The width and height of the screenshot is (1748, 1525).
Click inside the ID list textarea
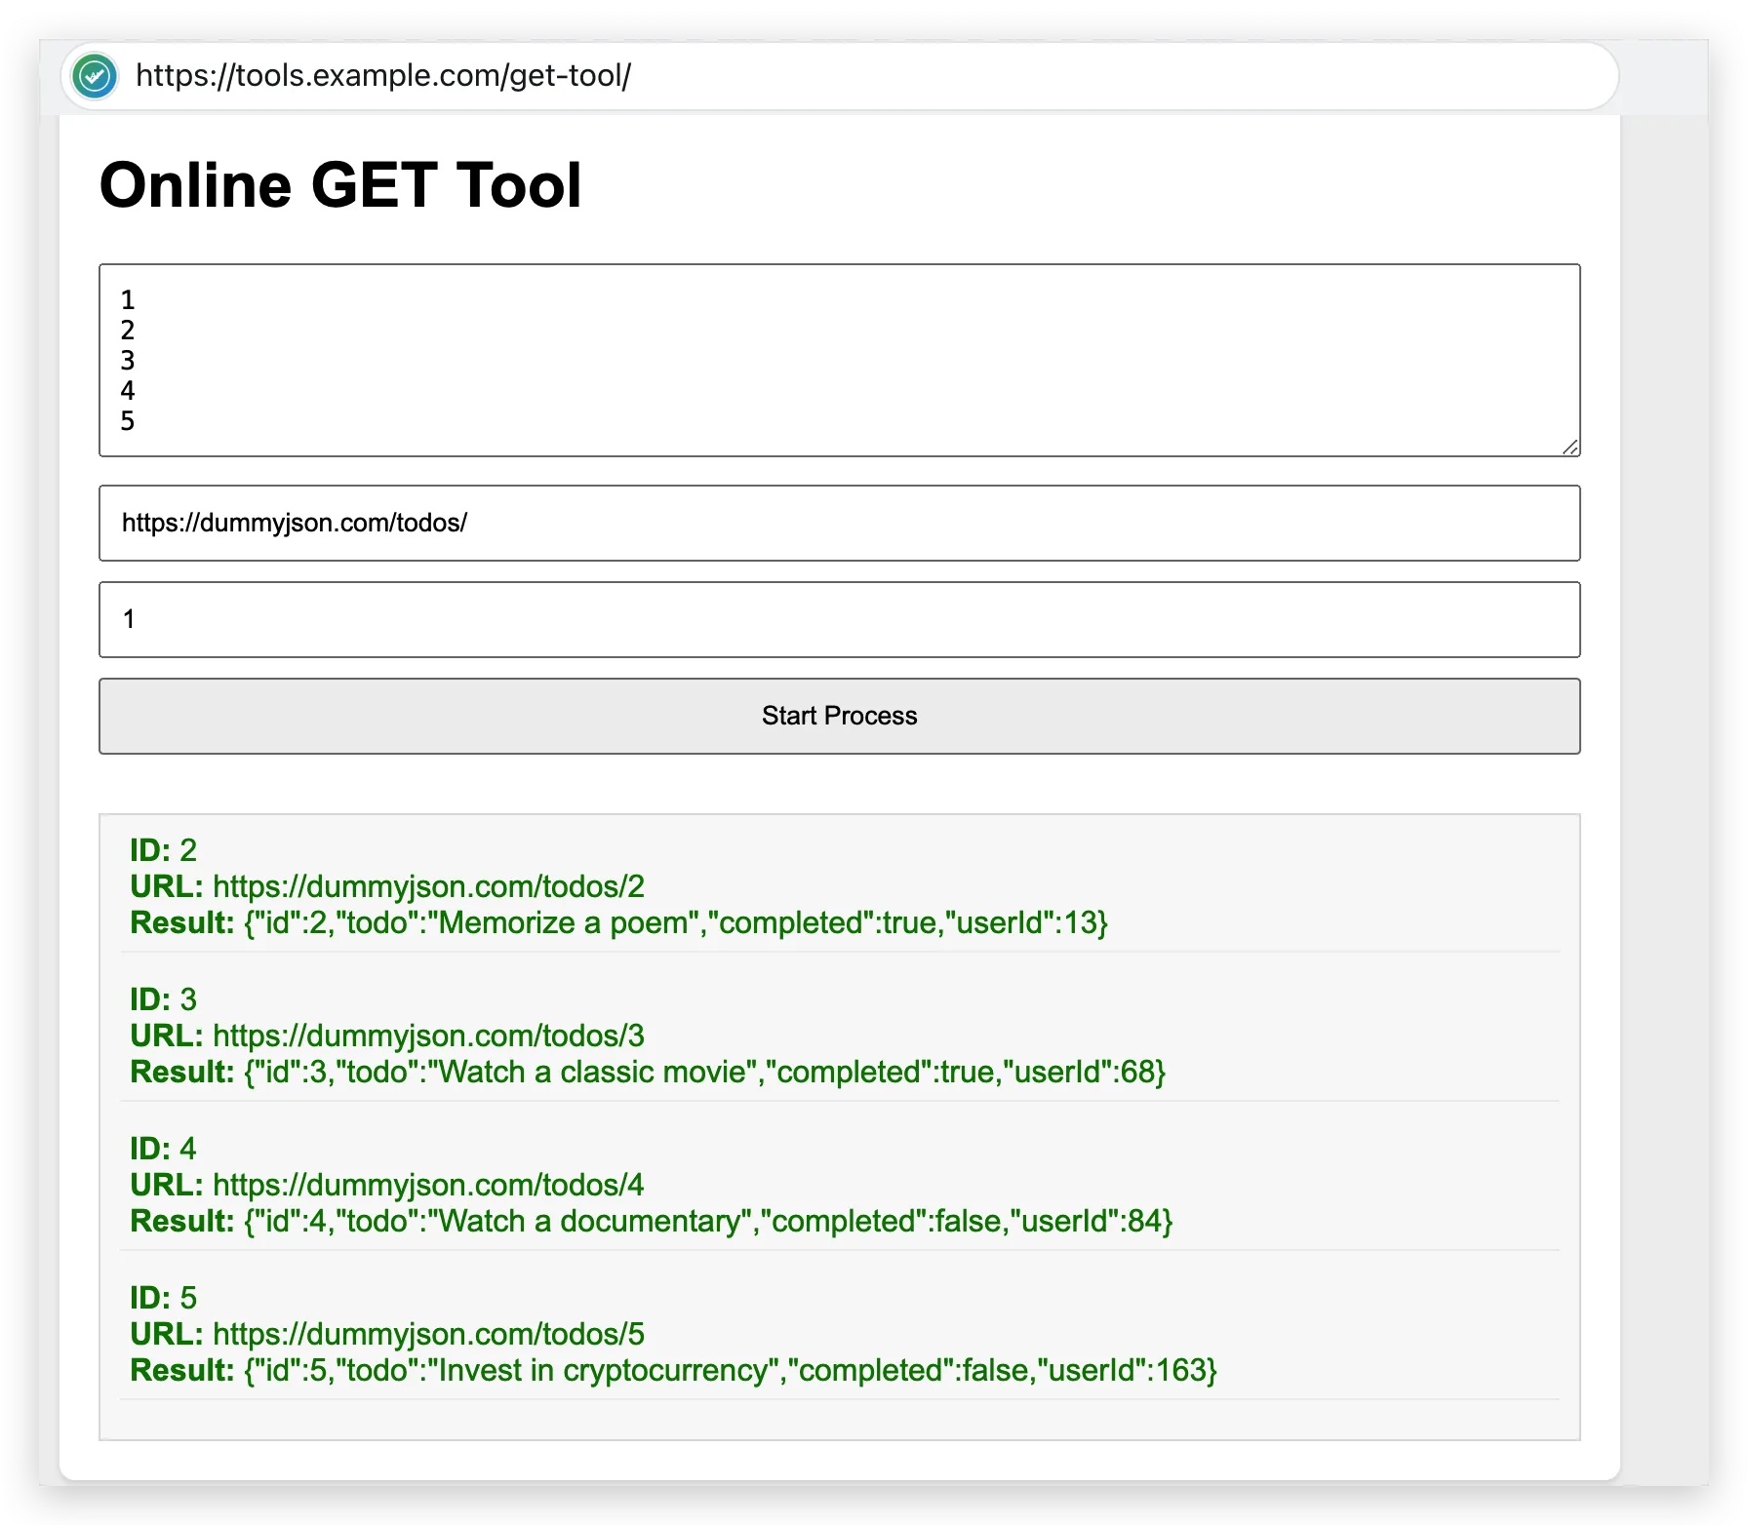click(839, 360)
